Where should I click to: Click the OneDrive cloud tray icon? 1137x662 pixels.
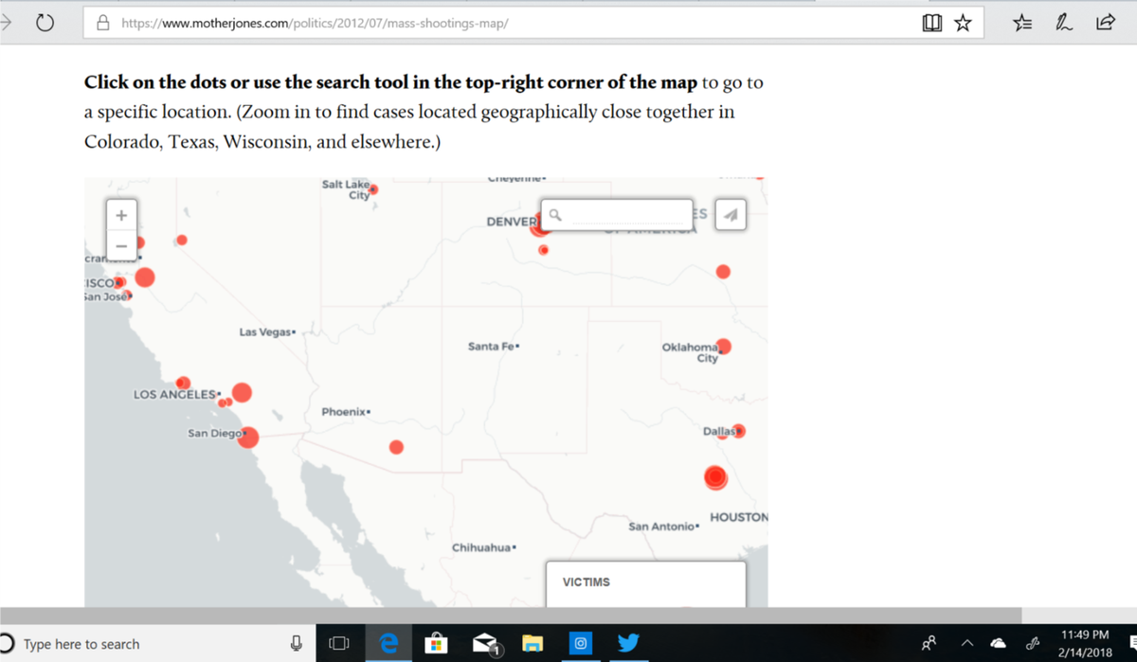tap(998, 644)
